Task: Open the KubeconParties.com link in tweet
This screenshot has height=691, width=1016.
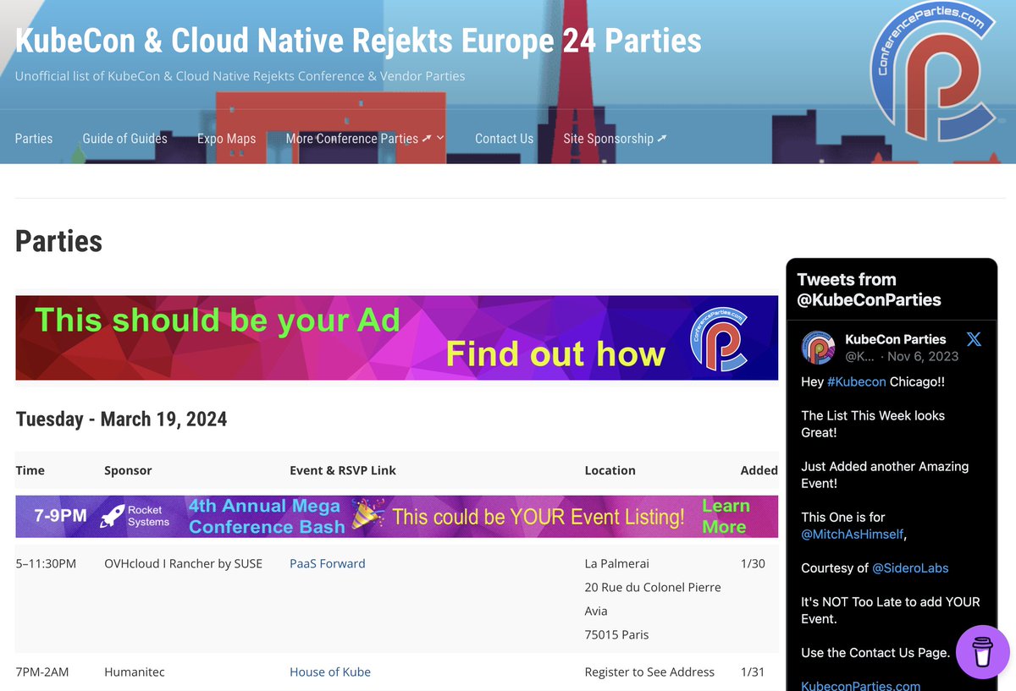Action: pyautogui.click(x=860, y=685)
